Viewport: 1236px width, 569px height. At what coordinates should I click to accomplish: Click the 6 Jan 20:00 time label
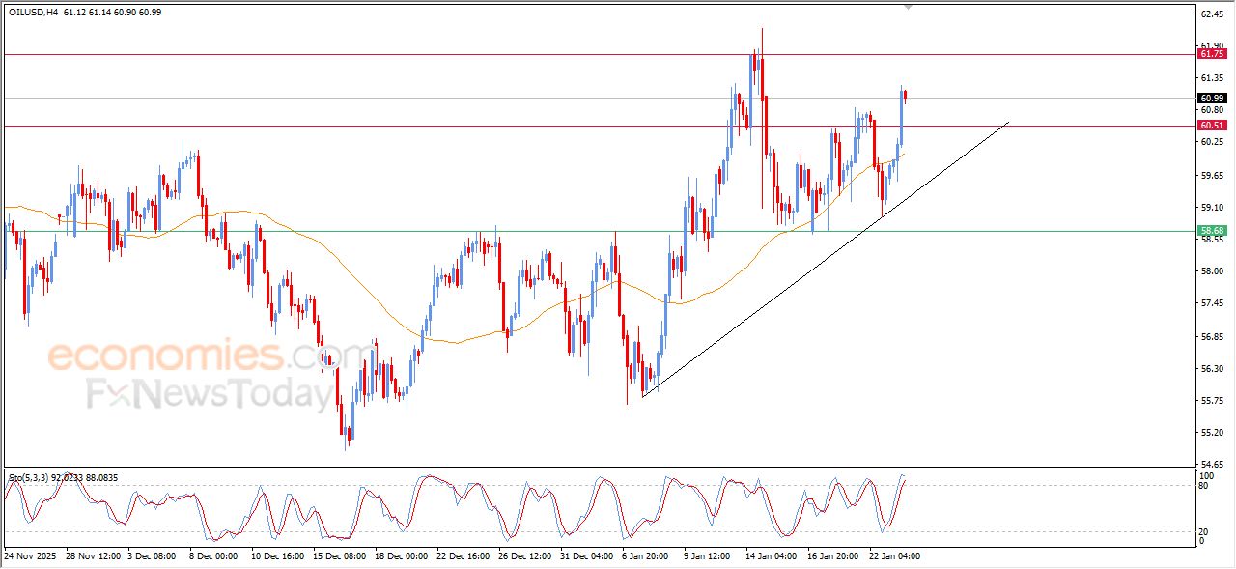645,556
